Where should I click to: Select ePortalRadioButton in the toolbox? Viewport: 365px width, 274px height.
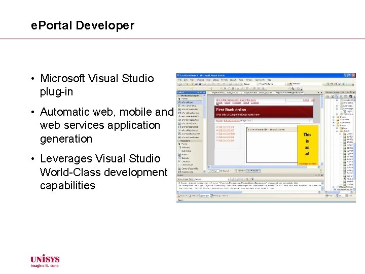click(x=190, y=130)
